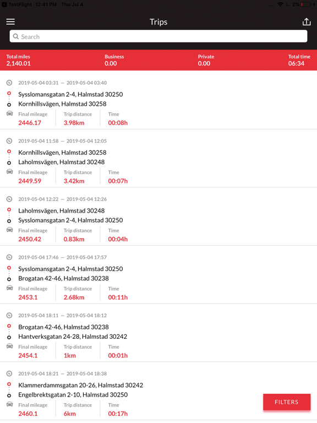Tap final mileage value 2450.42
This screenshot has width=317, height=423.
tap(30, 239)
